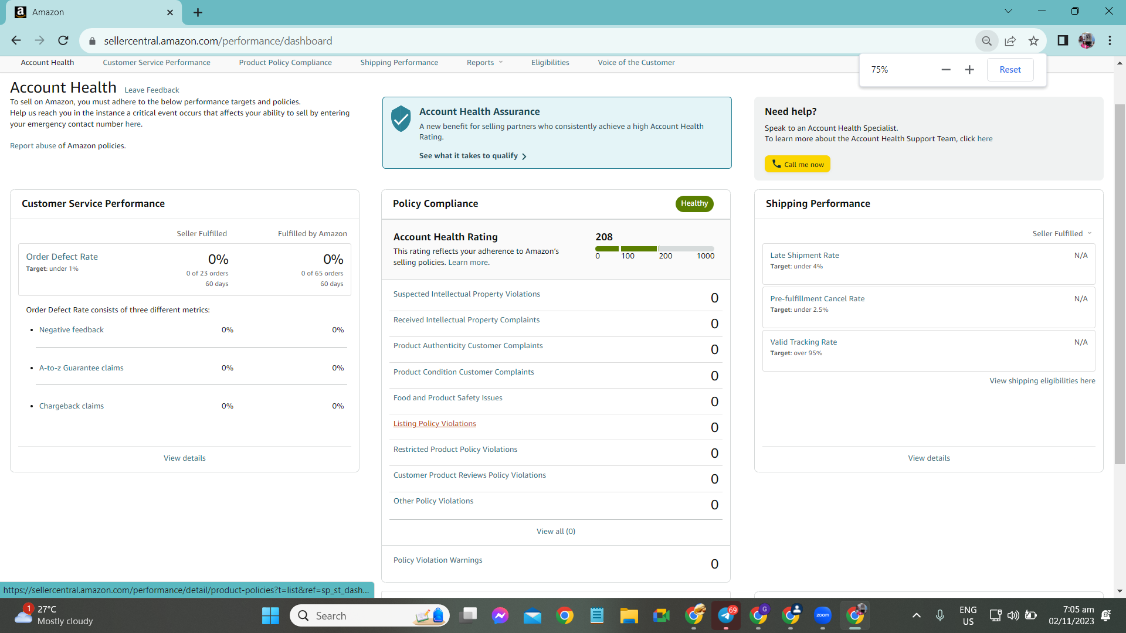The width and height of the screenshot is (1126, 633).
Task: Decrease zoom with the minus button
Action: (946, 70)
